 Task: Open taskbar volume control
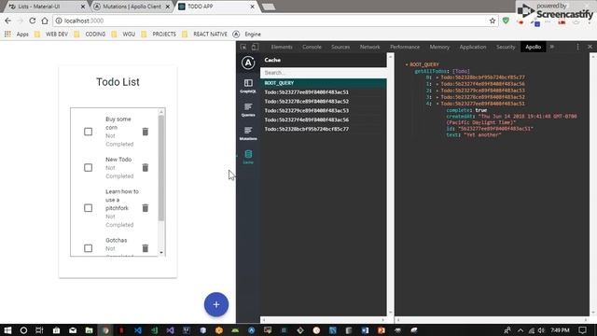pos(541,330)
